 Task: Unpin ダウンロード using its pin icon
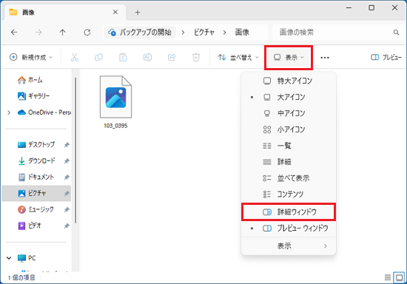click(67, 161)
